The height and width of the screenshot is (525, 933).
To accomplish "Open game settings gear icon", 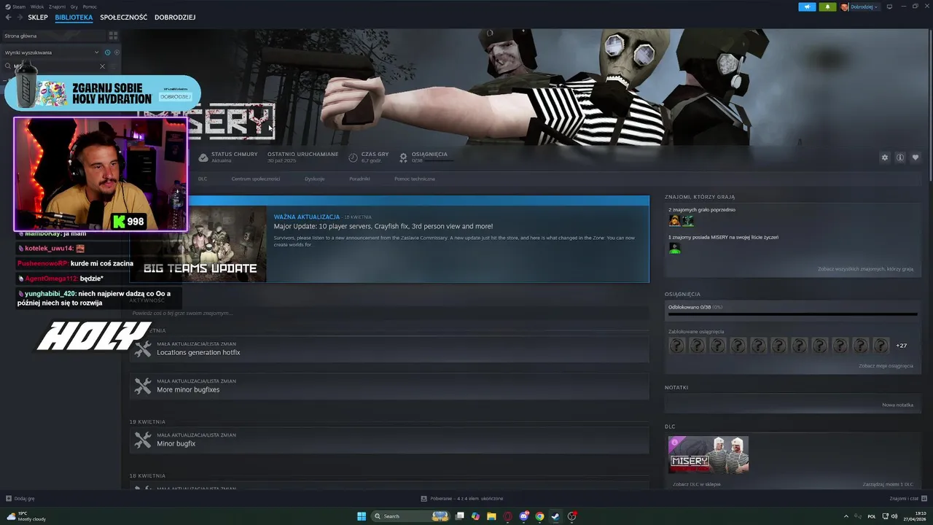I will [885, 157].
